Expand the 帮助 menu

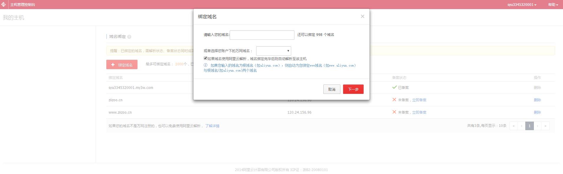[553, 5]
